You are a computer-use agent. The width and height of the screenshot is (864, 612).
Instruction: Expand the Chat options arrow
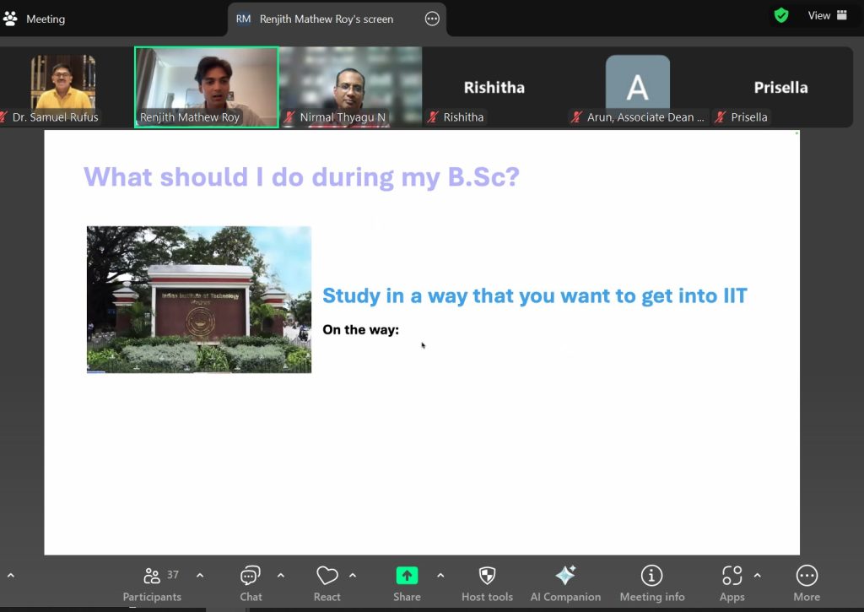pyautogui.click(x=281, y=576)
